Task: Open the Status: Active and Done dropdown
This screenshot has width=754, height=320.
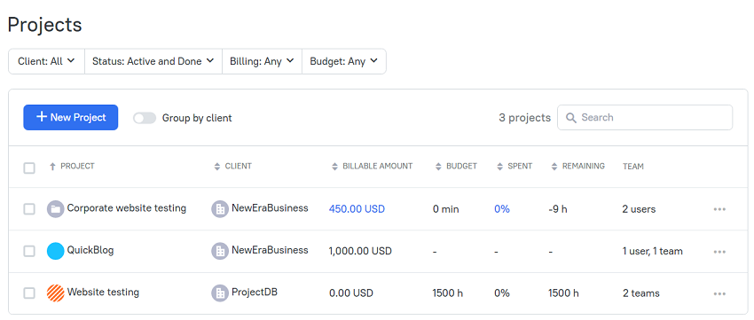Action: tap(153, 61)
